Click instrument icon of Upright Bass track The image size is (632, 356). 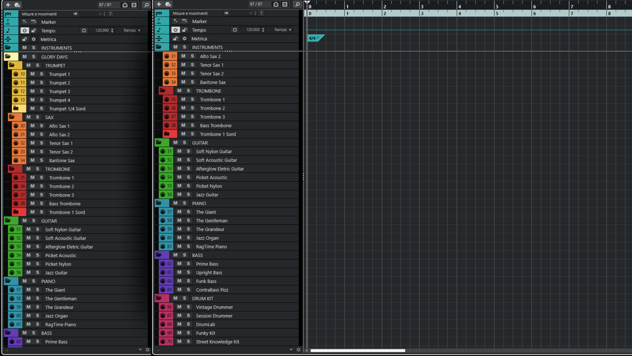click(162, 272)
